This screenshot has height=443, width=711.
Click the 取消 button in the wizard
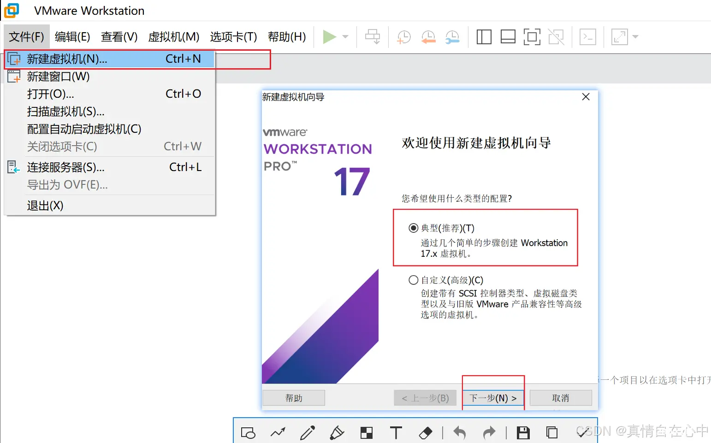(x=561, y=398)
